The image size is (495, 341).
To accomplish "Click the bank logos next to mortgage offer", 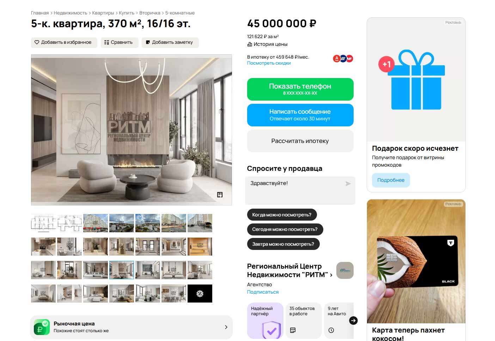I will pyautogui.click(x=343, y=59).
